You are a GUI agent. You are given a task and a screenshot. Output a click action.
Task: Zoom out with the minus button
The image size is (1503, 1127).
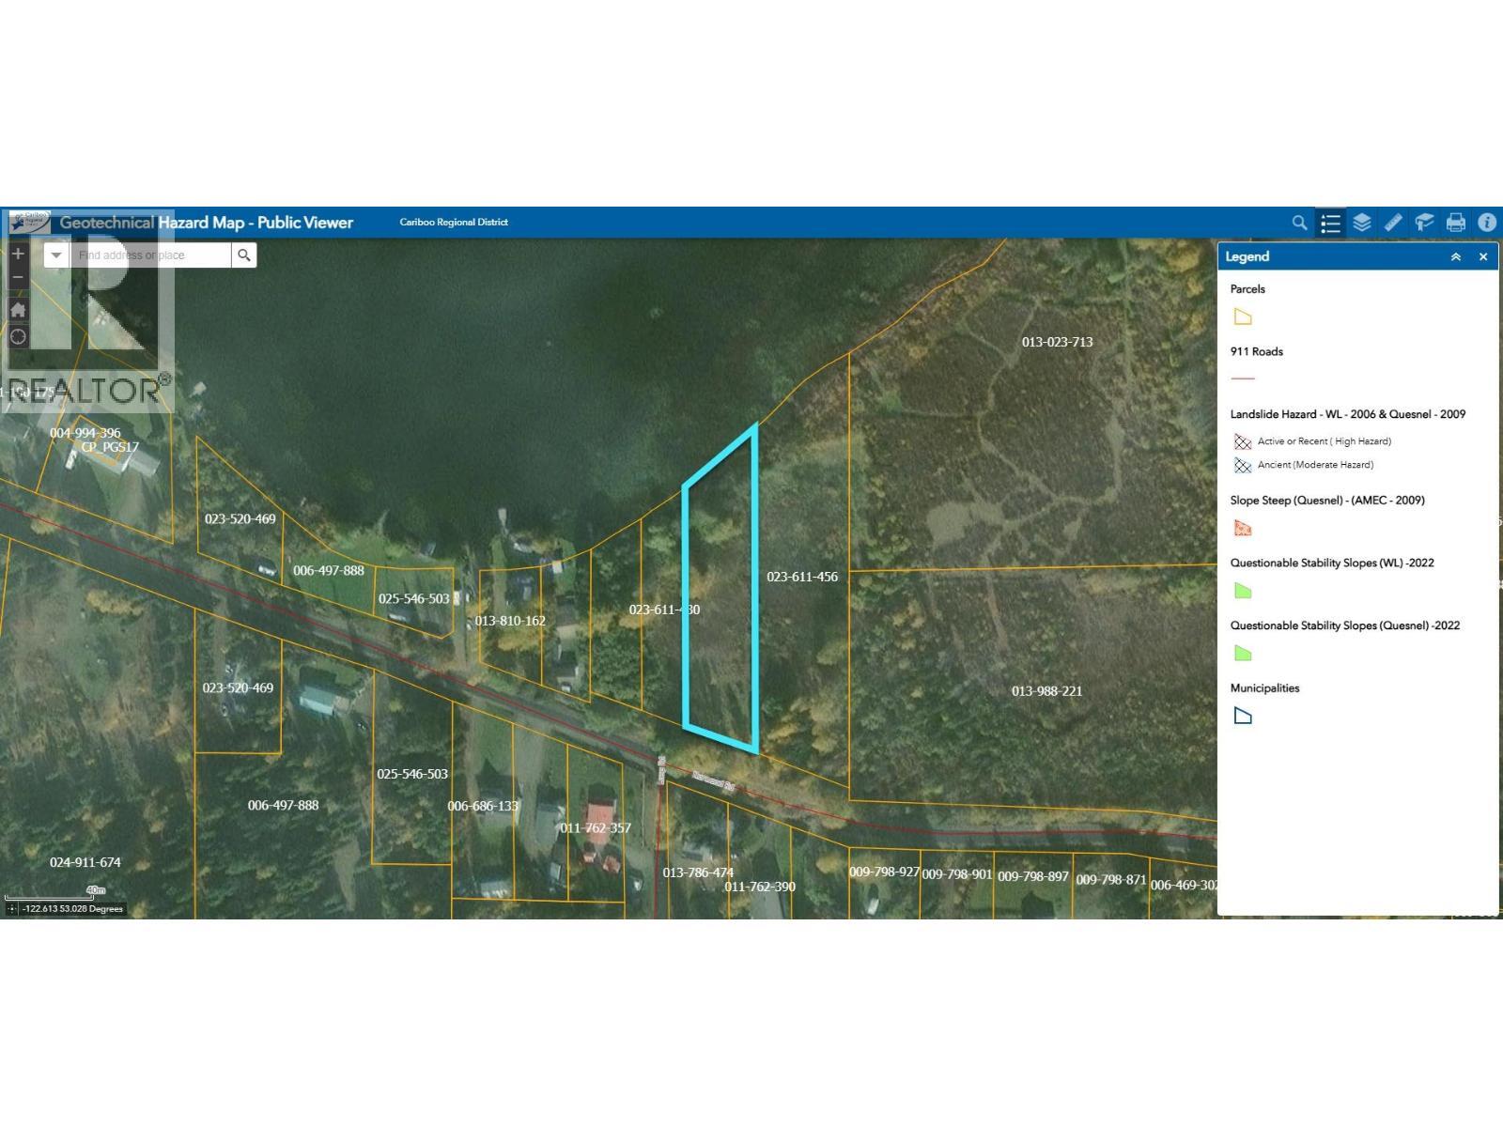(18, 277)
